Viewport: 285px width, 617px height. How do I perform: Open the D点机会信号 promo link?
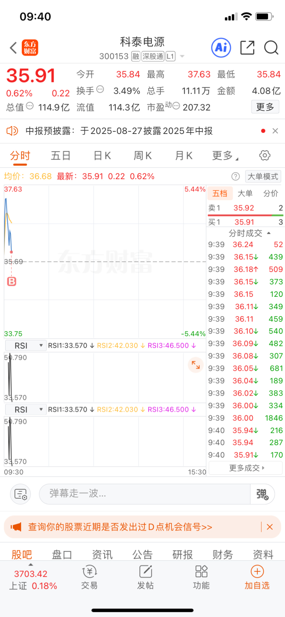(x=120, y=527)
